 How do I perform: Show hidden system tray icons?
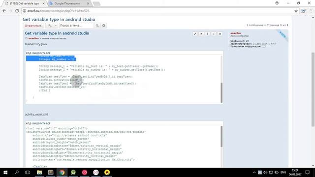(x=254, y=173)
